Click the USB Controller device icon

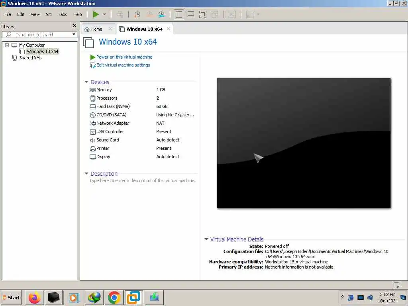tap(92, 131)
